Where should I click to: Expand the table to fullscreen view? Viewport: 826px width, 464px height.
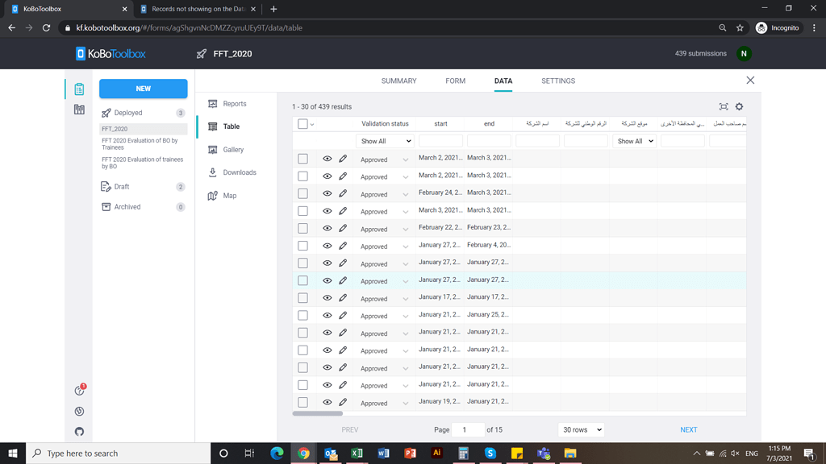pos(724,106)
